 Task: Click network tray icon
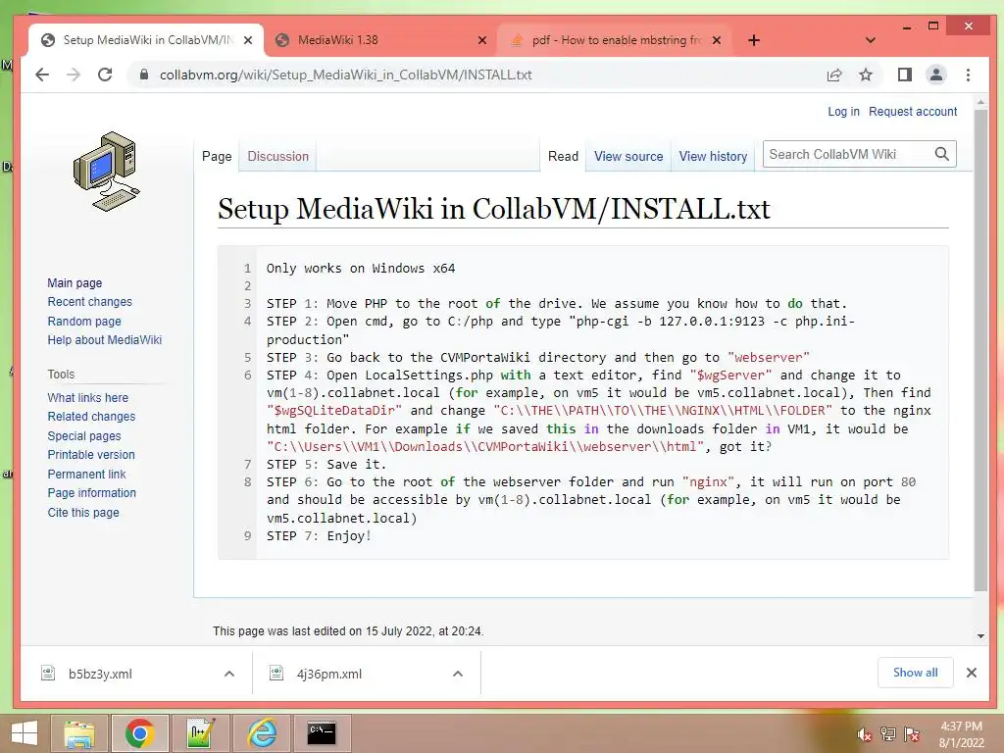pos(888,734)
